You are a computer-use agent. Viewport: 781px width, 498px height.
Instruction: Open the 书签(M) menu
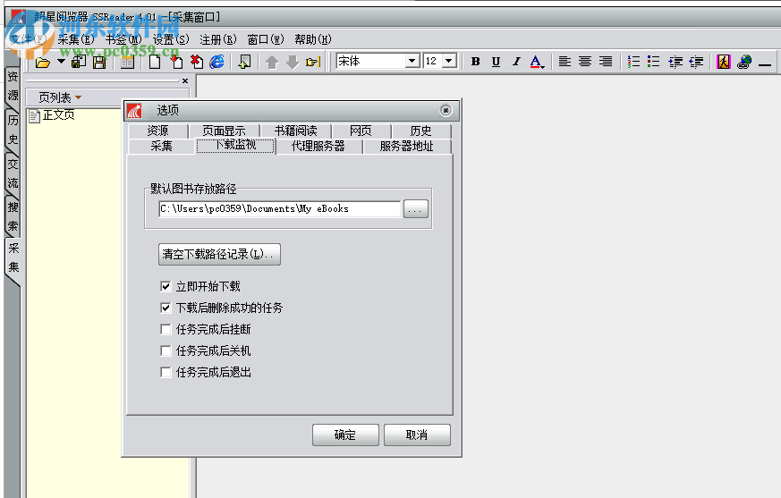[123, 39]
